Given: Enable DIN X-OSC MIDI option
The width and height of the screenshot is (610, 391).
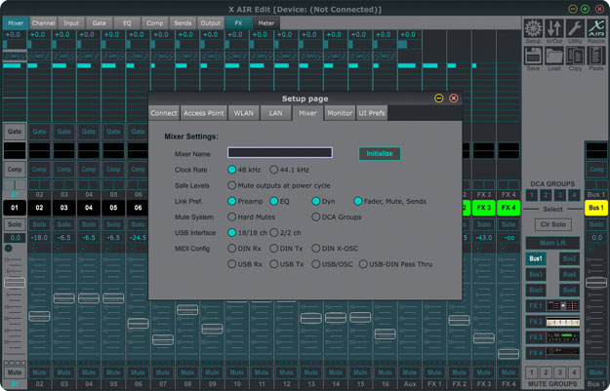Looking at the screenshot, I should point(316,248).
